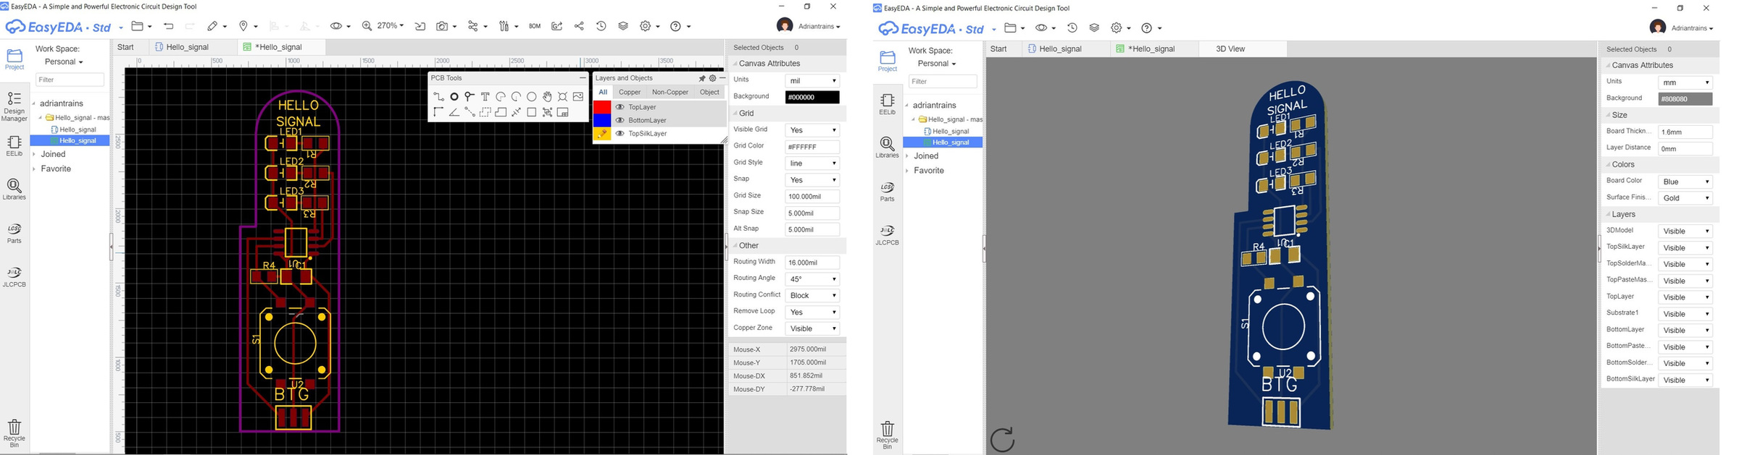Click Filter field in right window

943,82
